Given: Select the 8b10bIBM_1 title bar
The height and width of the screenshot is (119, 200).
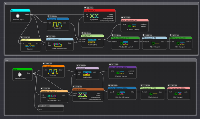Looking at the screenshot, I should point(92,36).
